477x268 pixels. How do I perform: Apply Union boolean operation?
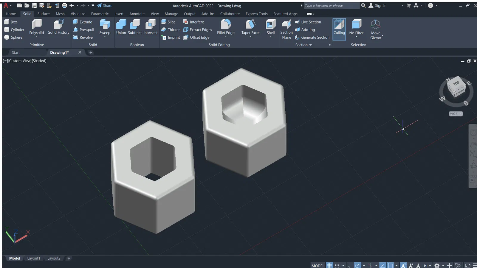pos(121,27)
